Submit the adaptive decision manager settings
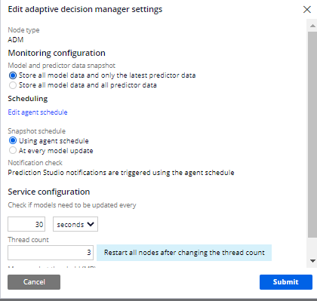 pyautogui.click(x=286, y=282)
